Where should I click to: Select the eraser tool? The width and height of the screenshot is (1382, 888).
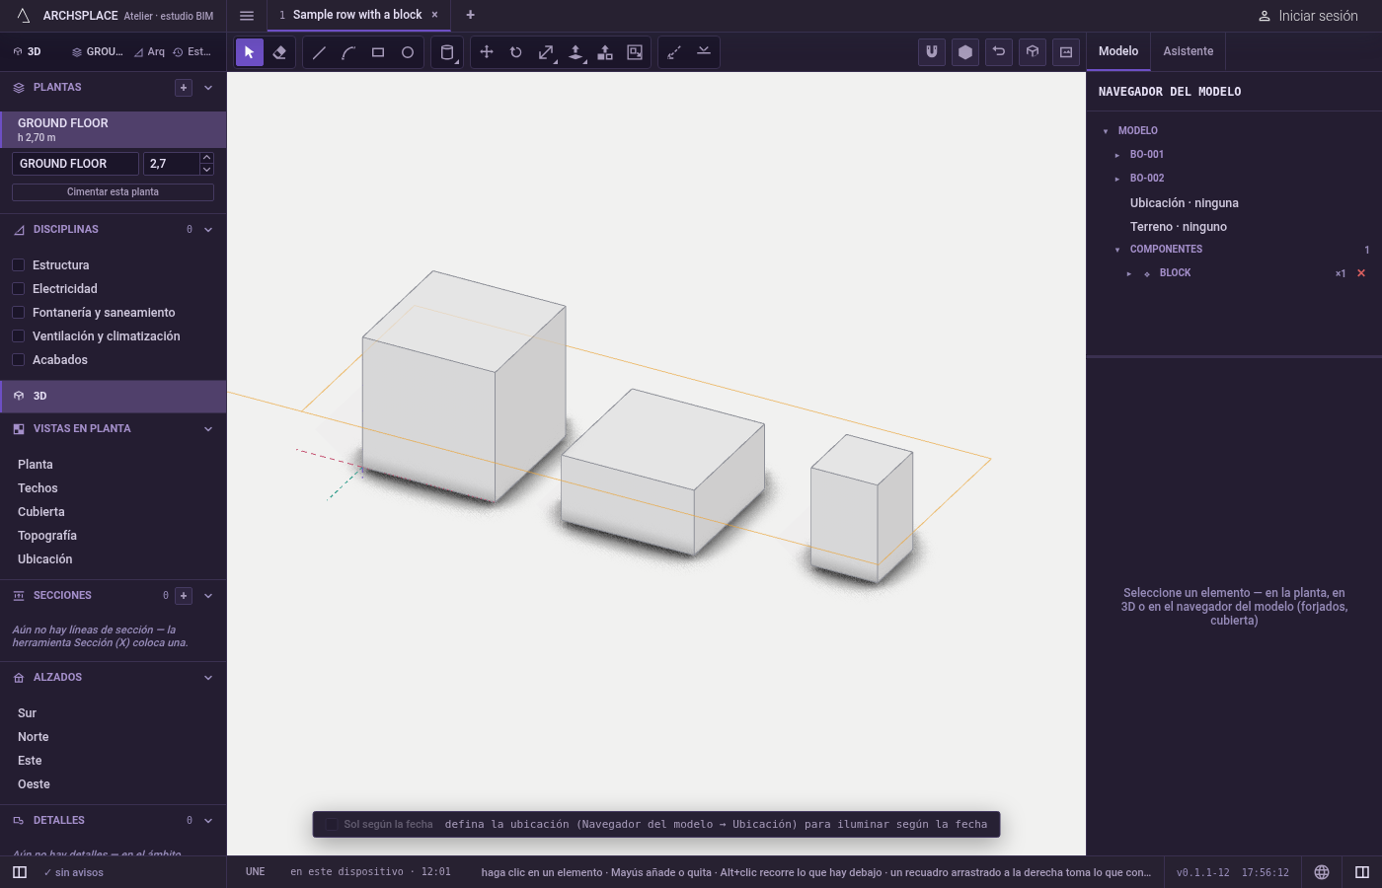(279, 52)
